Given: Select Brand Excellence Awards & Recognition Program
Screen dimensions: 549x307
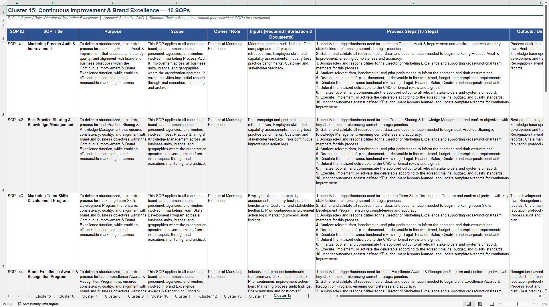Looking at the screenshot, I should pyautogui.click(x=53, y=280).
